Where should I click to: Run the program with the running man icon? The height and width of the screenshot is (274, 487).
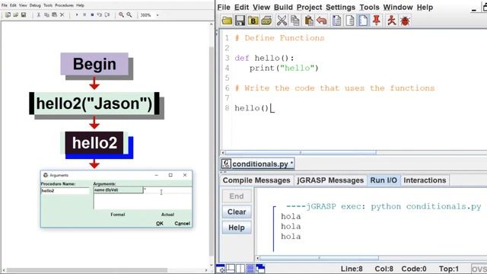click(x=392, y=21)
